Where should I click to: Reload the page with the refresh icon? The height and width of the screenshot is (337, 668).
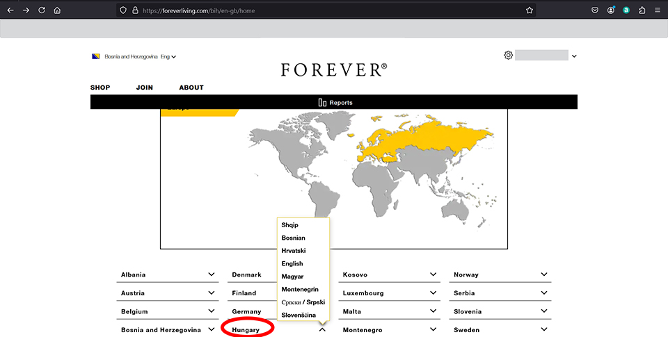[x=42, y=10]
